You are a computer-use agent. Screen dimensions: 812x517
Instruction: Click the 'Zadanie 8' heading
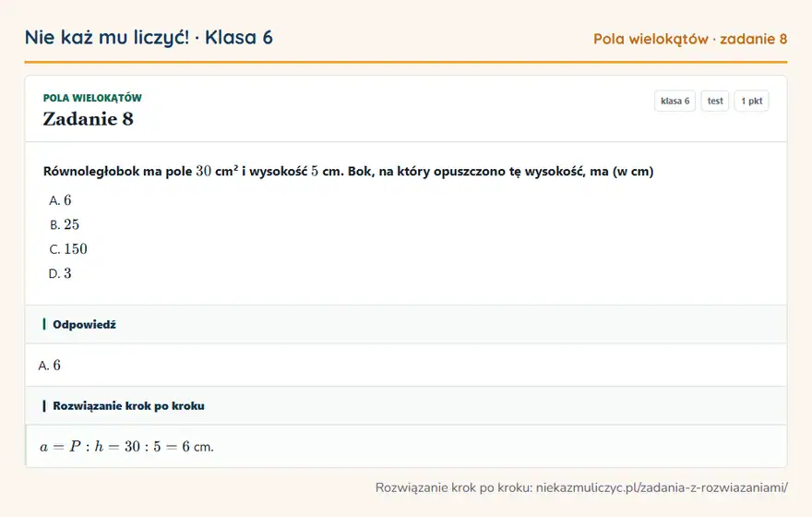click(x=88, y=119)
